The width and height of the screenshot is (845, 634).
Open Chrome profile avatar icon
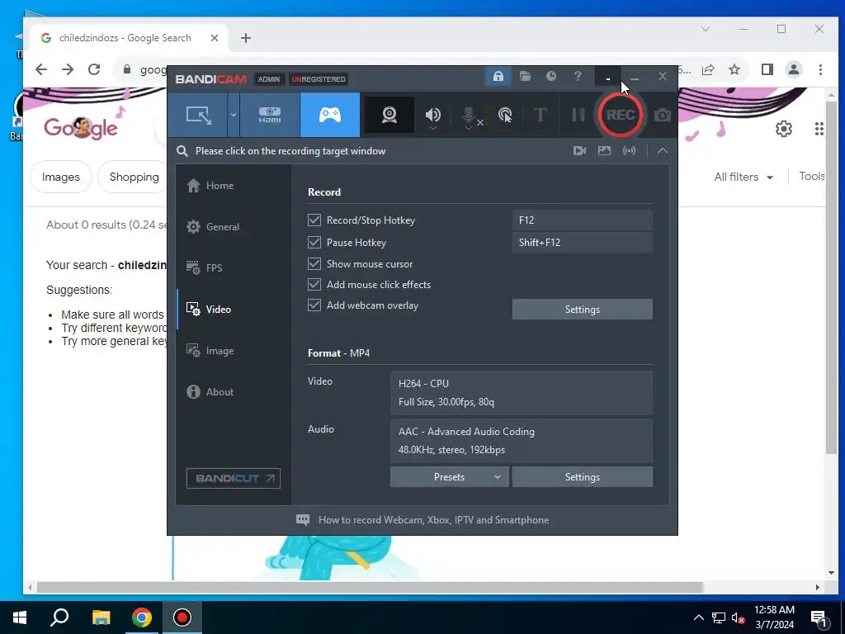pyautogui.click(x=794, y=69)
